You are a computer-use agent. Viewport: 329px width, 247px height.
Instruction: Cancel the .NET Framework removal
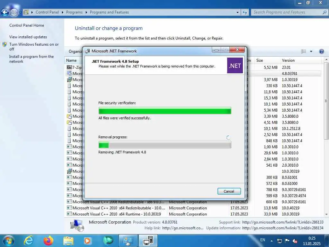[229, 191]
